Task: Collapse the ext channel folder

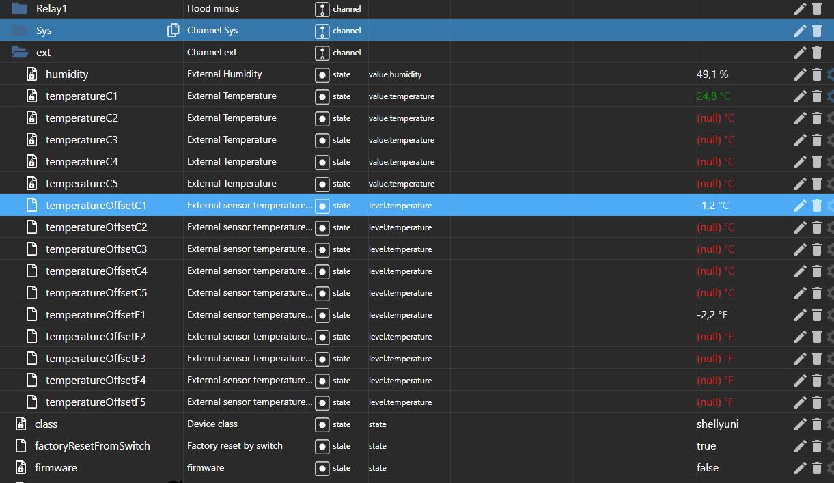Action: point(19,52)
